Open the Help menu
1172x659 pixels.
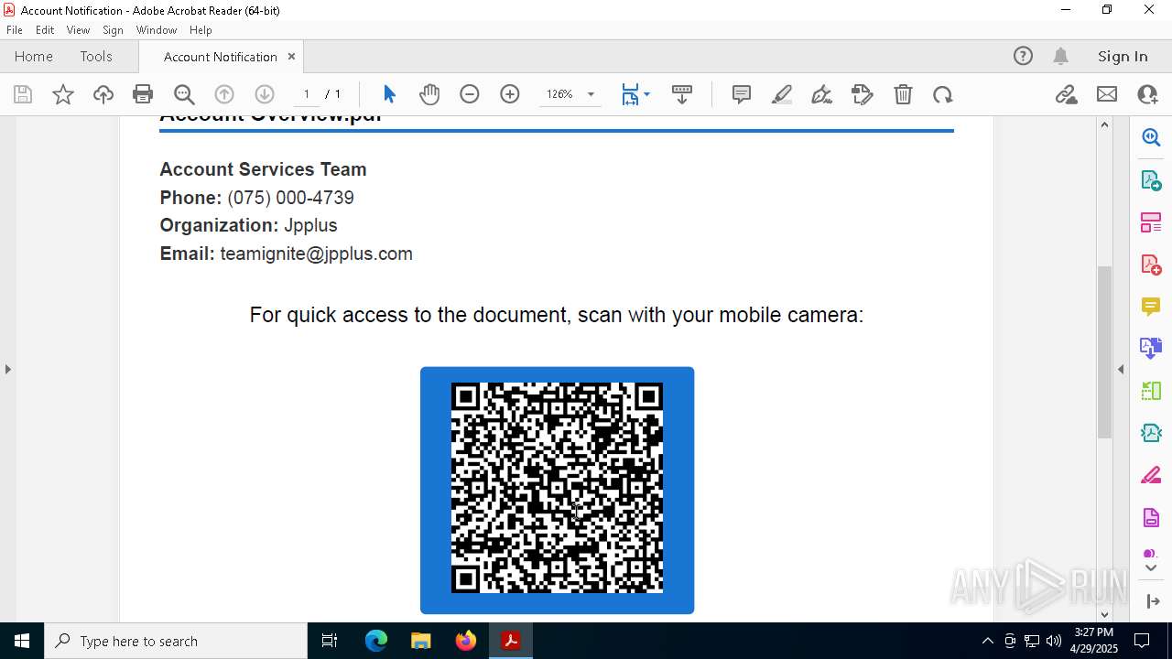click(x=201, y=29)
